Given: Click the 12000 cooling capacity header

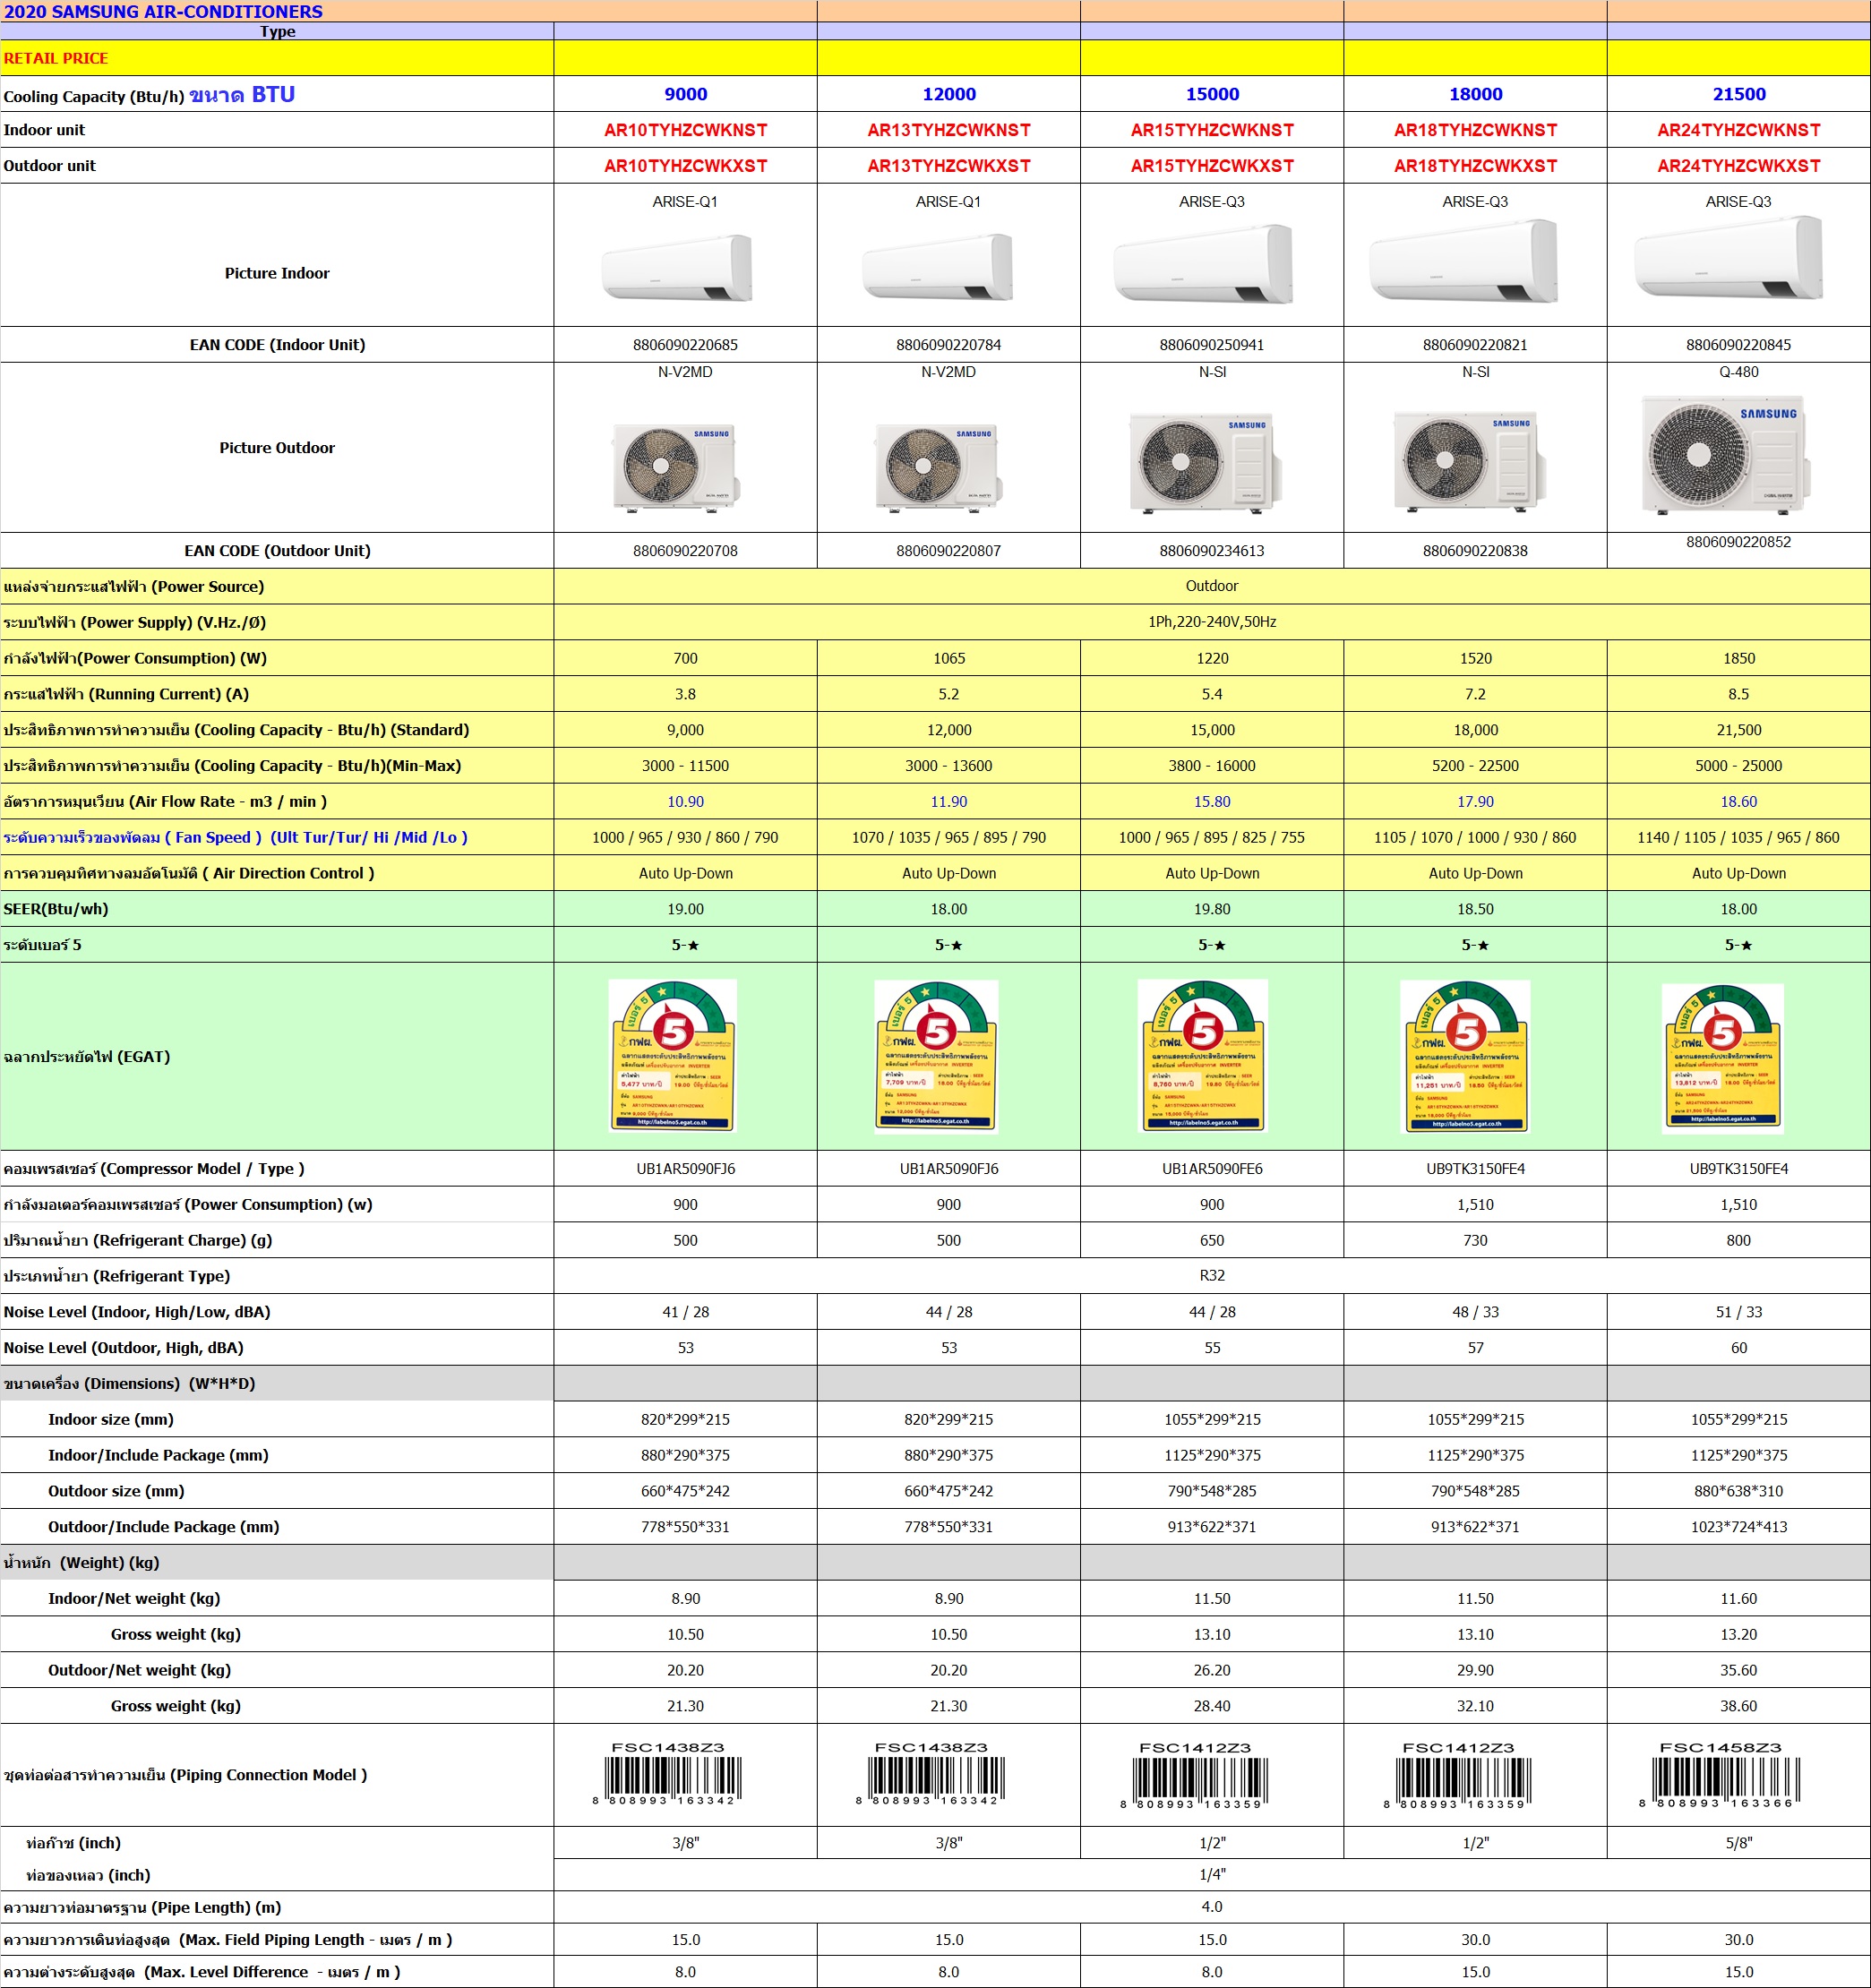Looking at the screenshot, I should 949,94.
